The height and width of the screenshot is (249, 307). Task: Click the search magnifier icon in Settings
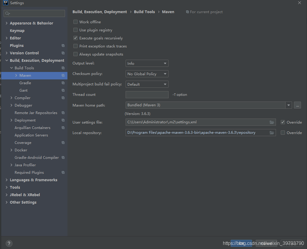[x=7, y=13]
